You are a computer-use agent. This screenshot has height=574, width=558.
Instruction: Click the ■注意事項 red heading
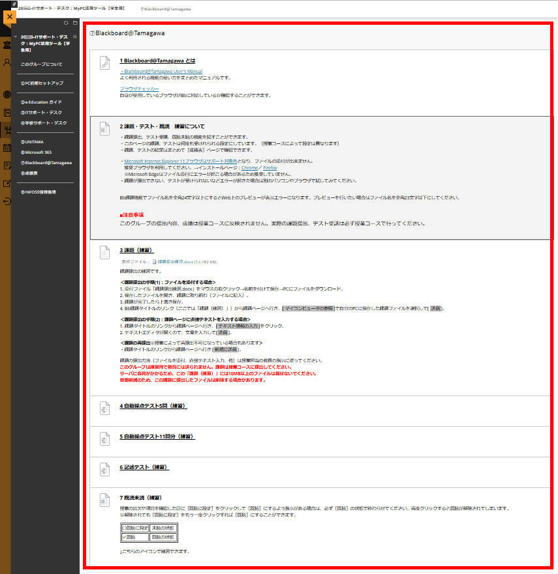tap(132, 215)
